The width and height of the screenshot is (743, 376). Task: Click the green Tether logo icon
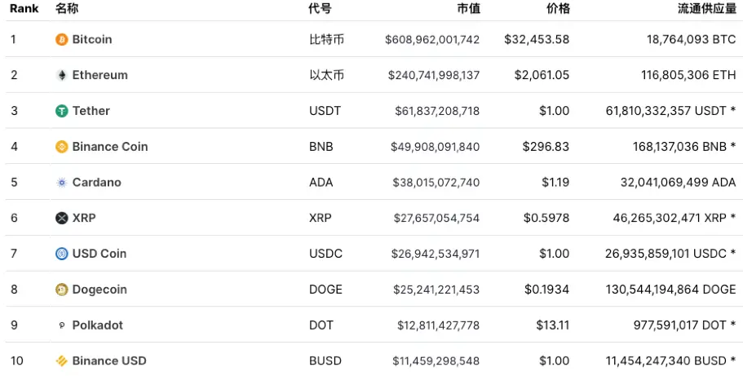tap(62, 111)
